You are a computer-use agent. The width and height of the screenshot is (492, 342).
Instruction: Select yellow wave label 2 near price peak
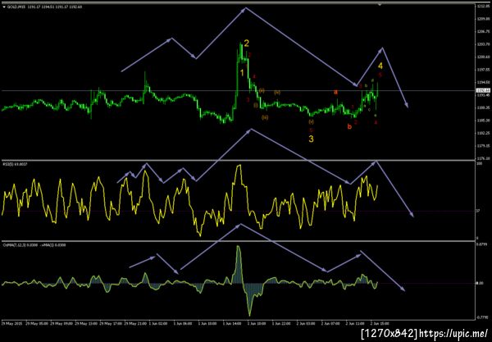pos(247,43)
